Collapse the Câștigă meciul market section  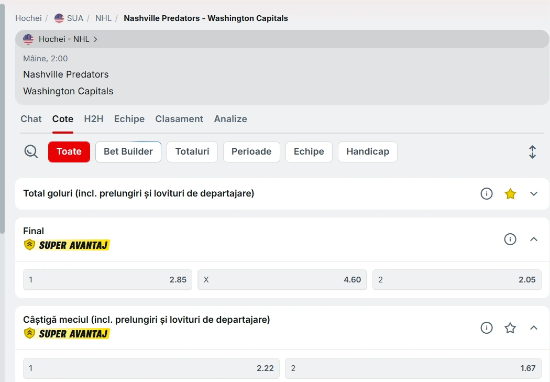[534, 328]
